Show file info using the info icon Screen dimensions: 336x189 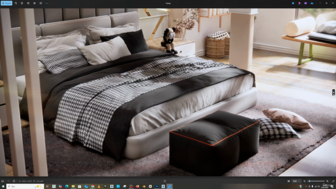(14, 181)
